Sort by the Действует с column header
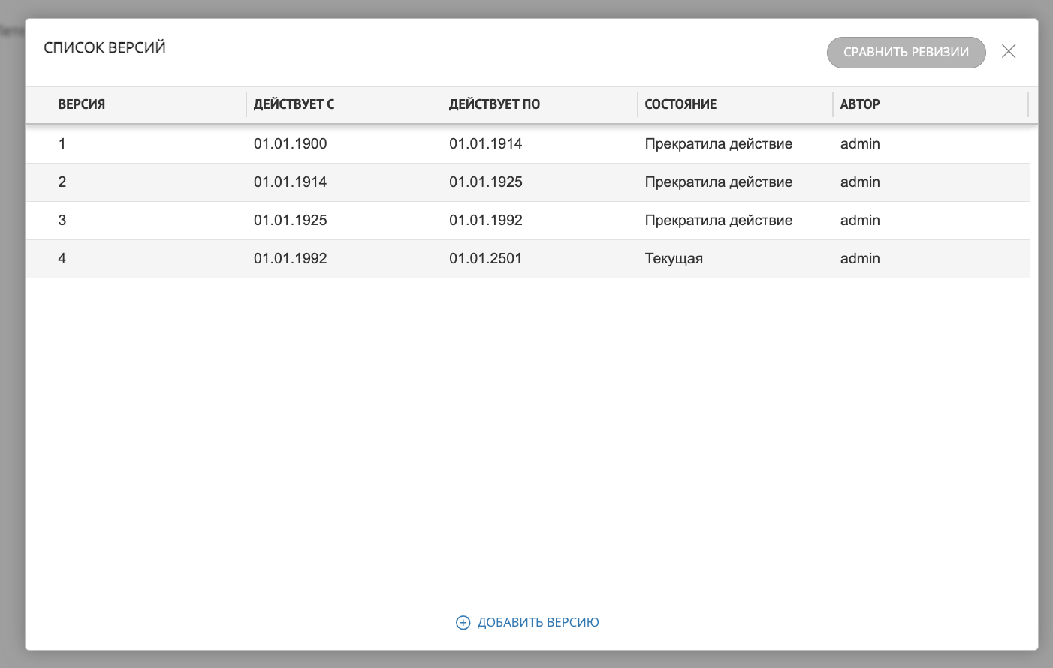 click(x=294, y=104)
